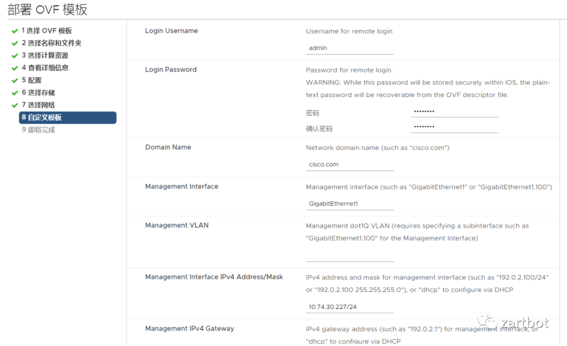Screen dimensions: 567x346
Task: Click the 密码 field label
Action: tap(312, 113)
